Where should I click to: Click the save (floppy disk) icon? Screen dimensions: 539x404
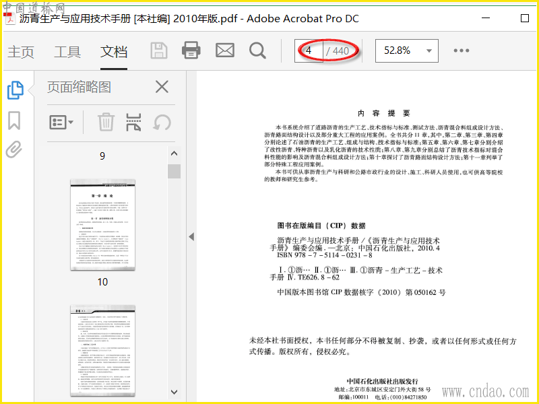click(159, 50)
